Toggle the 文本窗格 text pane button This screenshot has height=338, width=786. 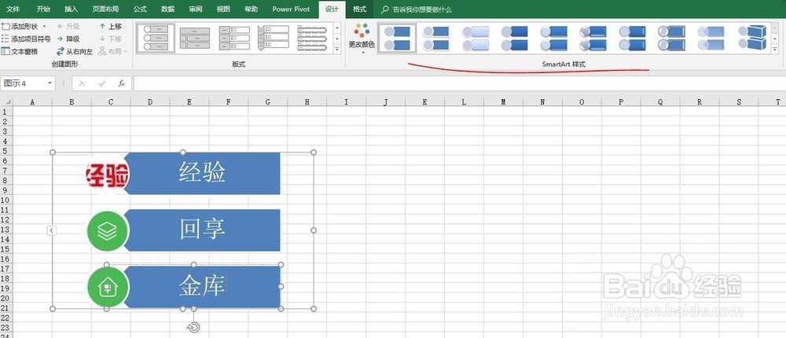[20, 51]
